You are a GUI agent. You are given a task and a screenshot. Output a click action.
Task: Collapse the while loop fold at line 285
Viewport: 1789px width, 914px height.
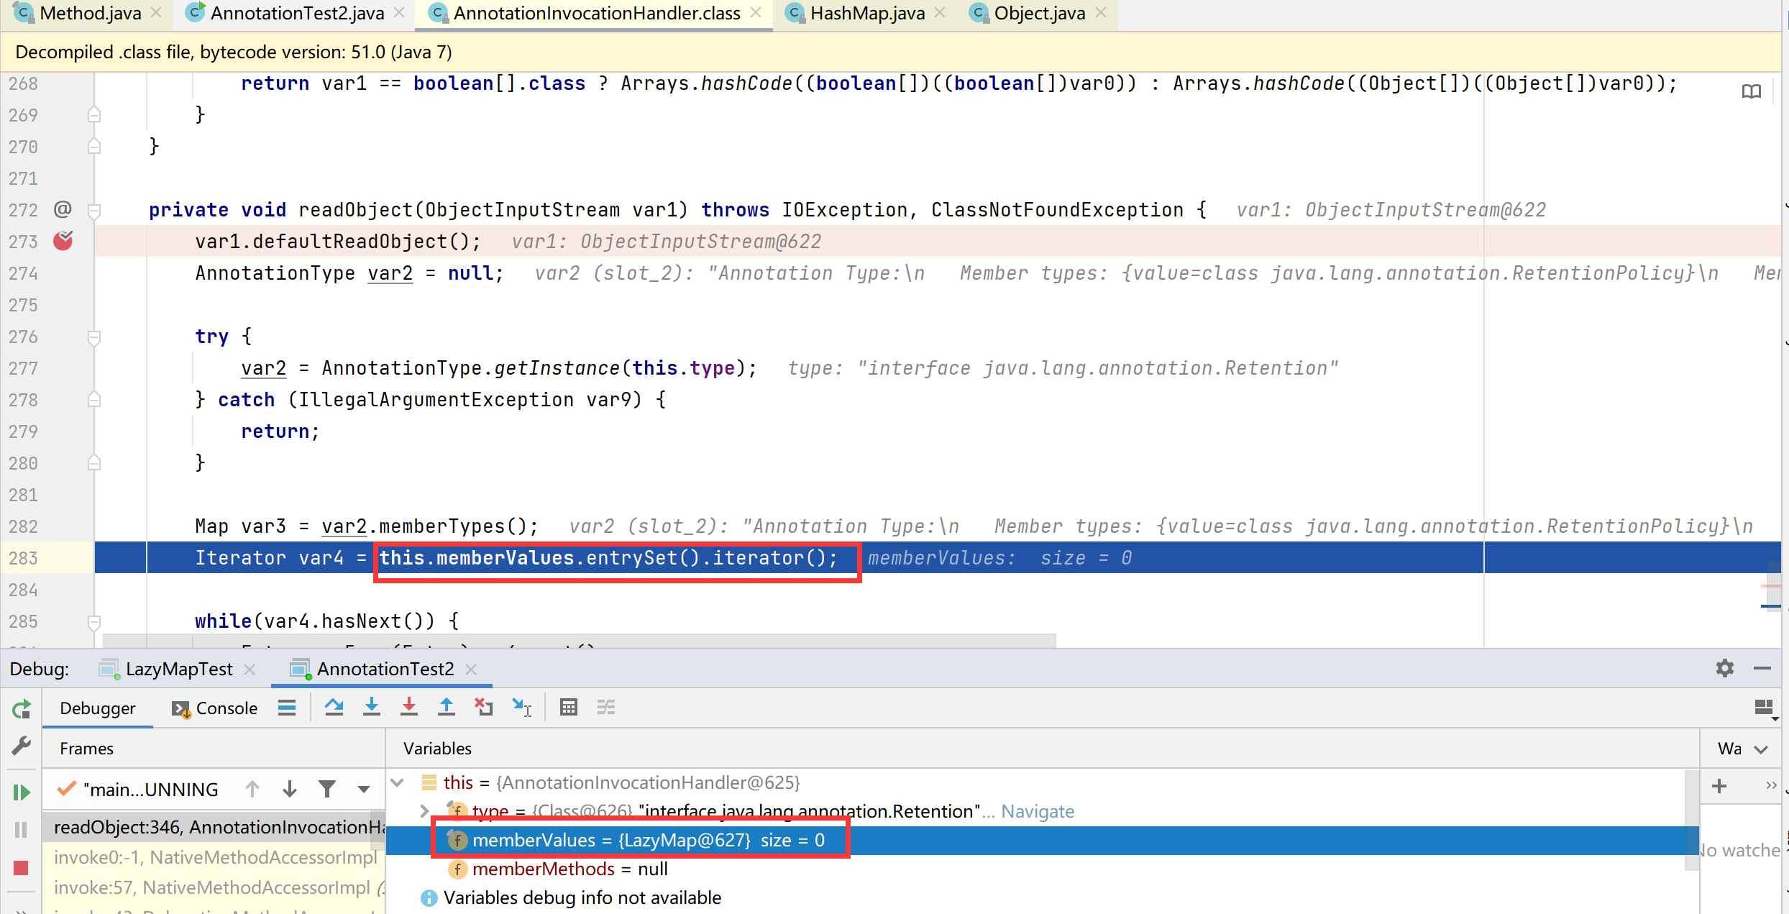(93, 622)
